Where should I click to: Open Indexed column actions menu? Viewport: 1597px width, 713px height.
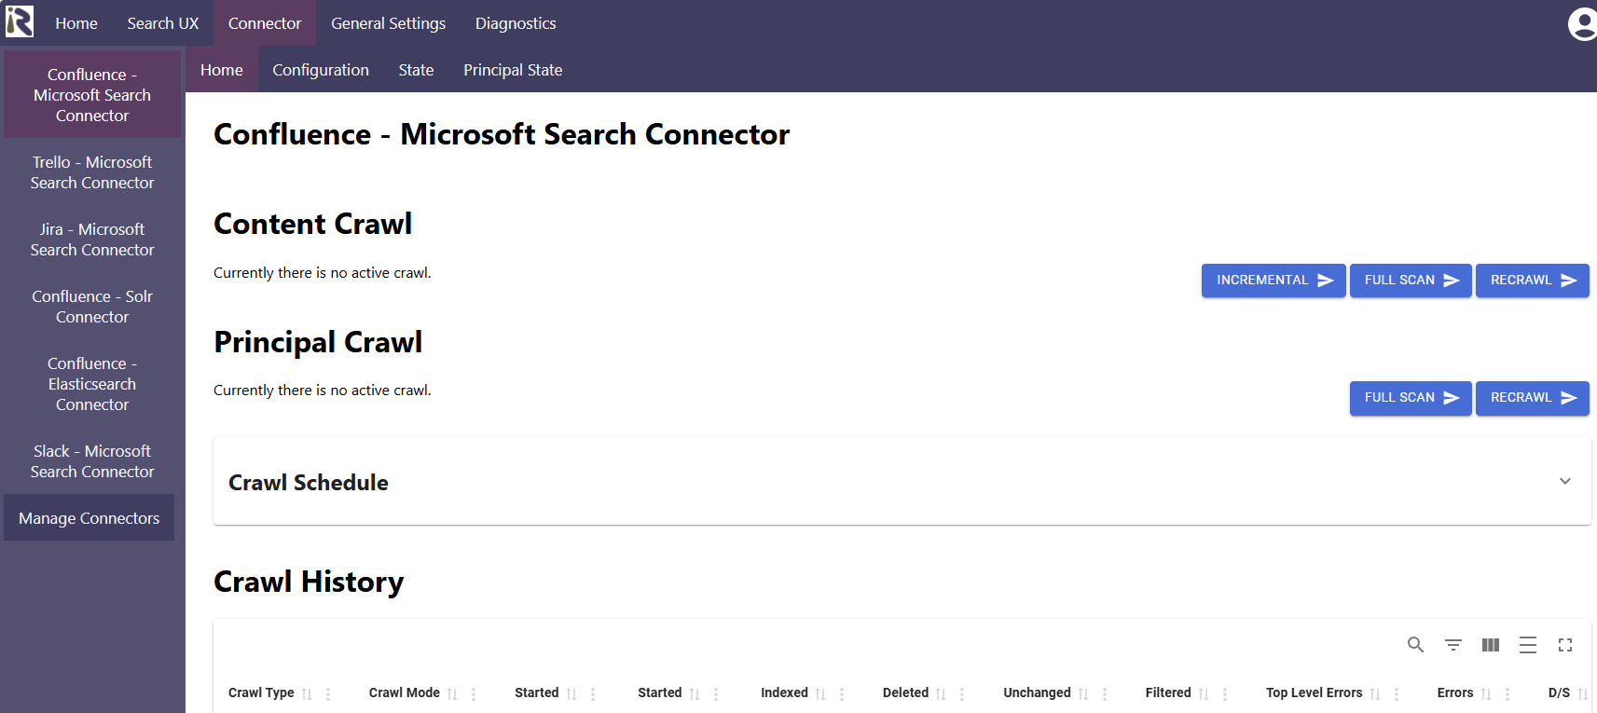click(842, 693)
